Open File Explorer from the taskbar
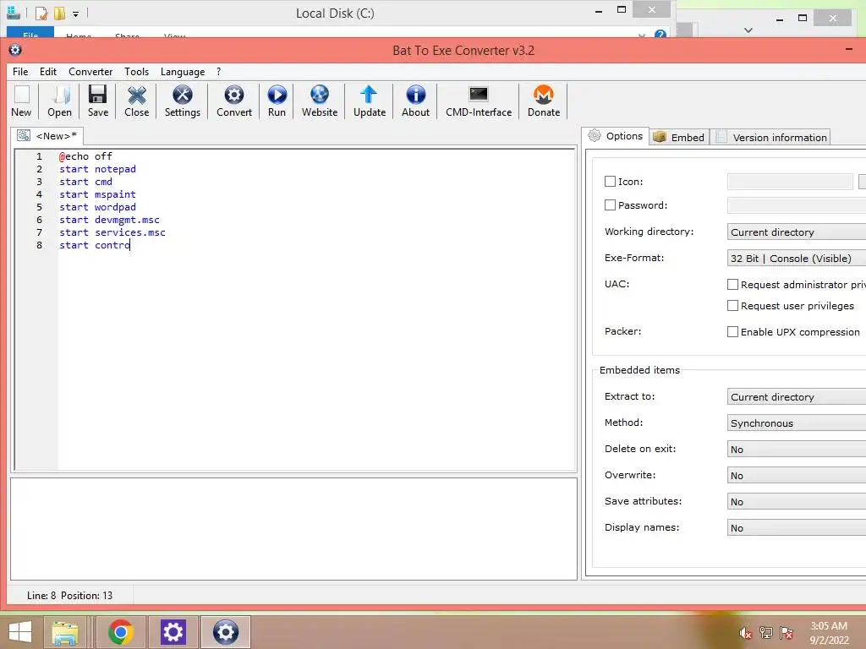Image resolution: width=866 pixels, height=649 pixels. [65, 632]
